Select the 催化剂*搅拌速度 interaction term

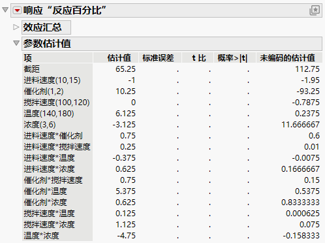(53, 180)
